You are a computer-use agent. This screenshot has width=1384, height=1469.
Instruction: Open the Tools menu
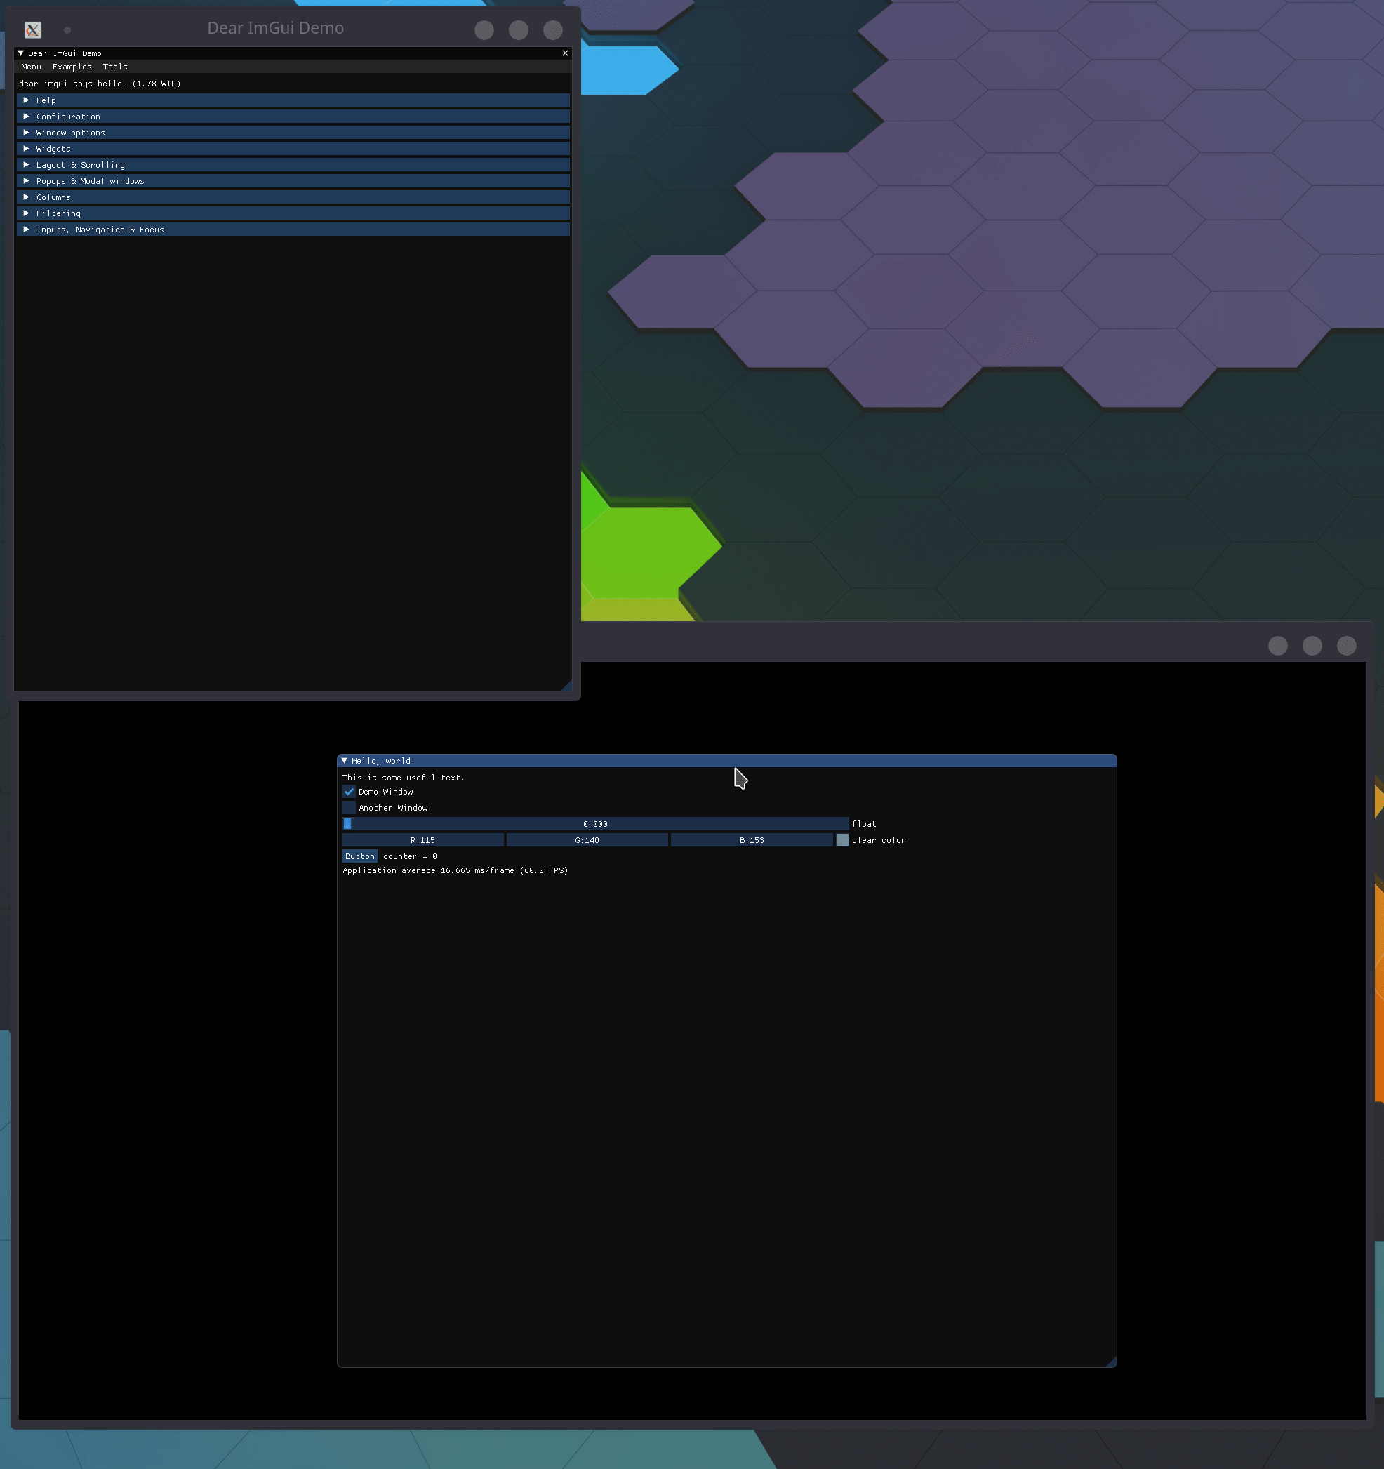click(x=114, y=67)
